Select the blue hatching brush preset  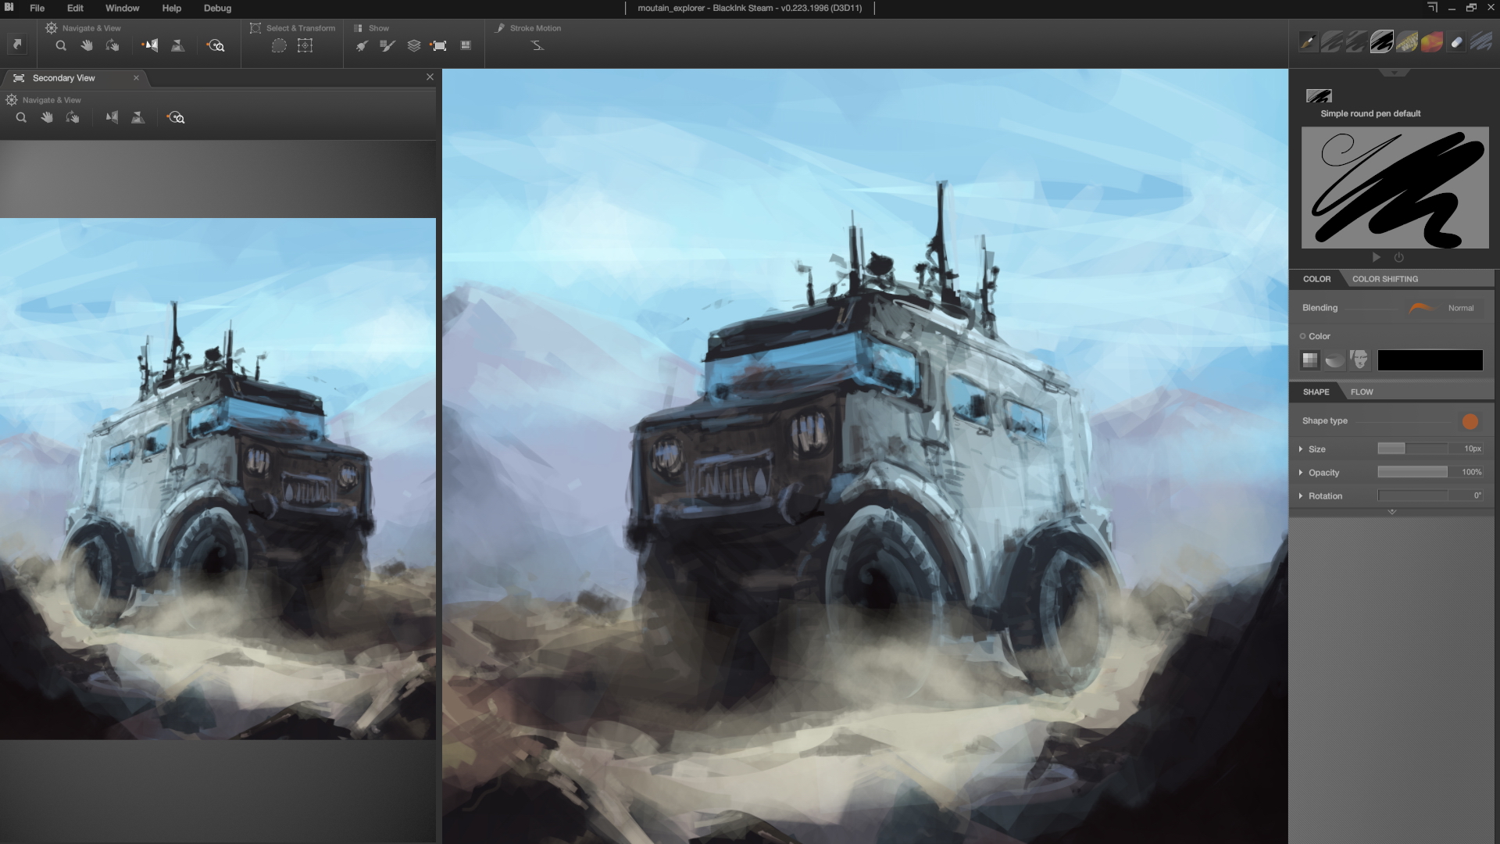[x=1482, y=42]
